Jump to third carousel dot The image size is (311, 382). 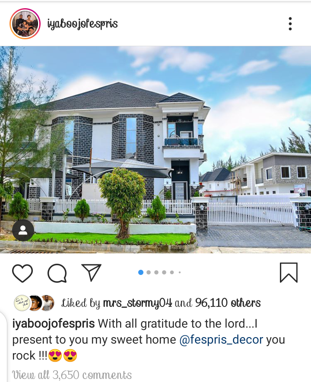pyautogui.click(x=156, y=272)
